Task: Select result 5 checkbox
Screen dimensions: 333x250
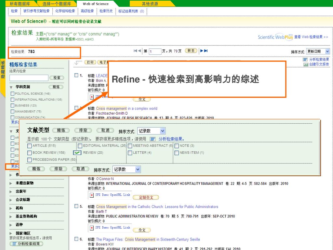Action: 76,206
